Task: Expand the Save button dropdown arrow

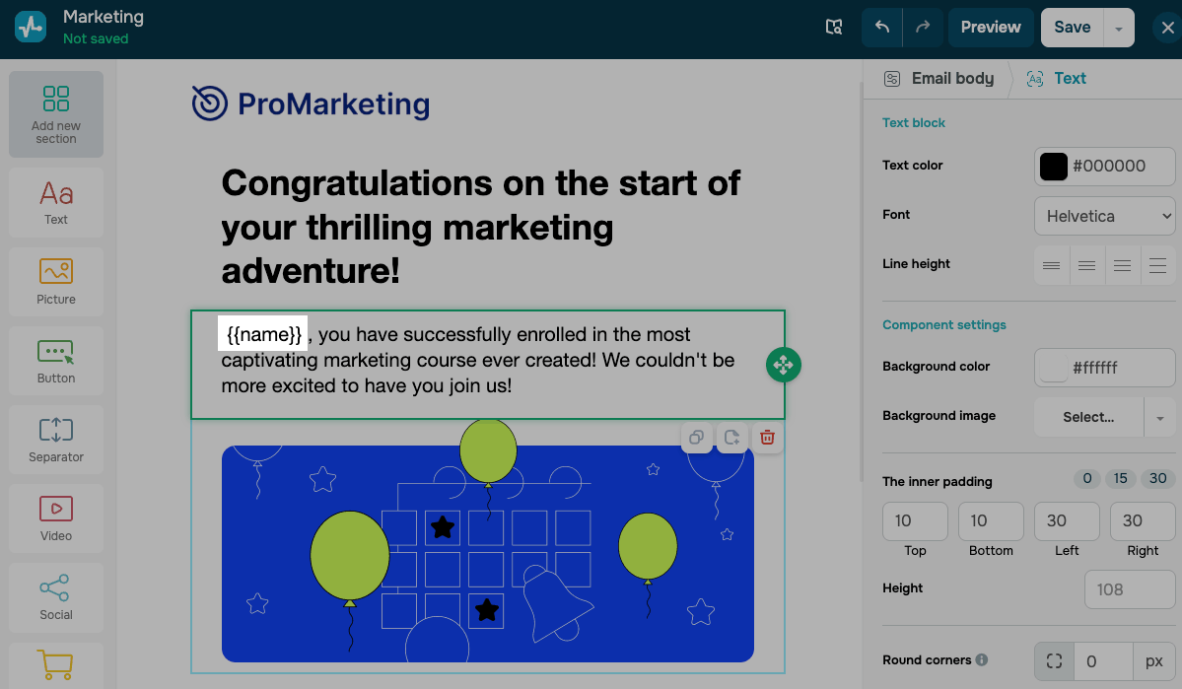Action: [x=1119, y=29]
